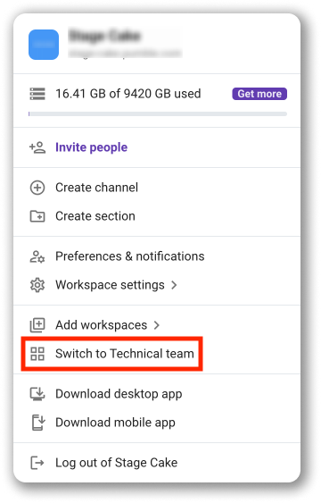The image size is (321, 503).
Task: Click the Workspace settings gear icon
Action: [37, 285]
